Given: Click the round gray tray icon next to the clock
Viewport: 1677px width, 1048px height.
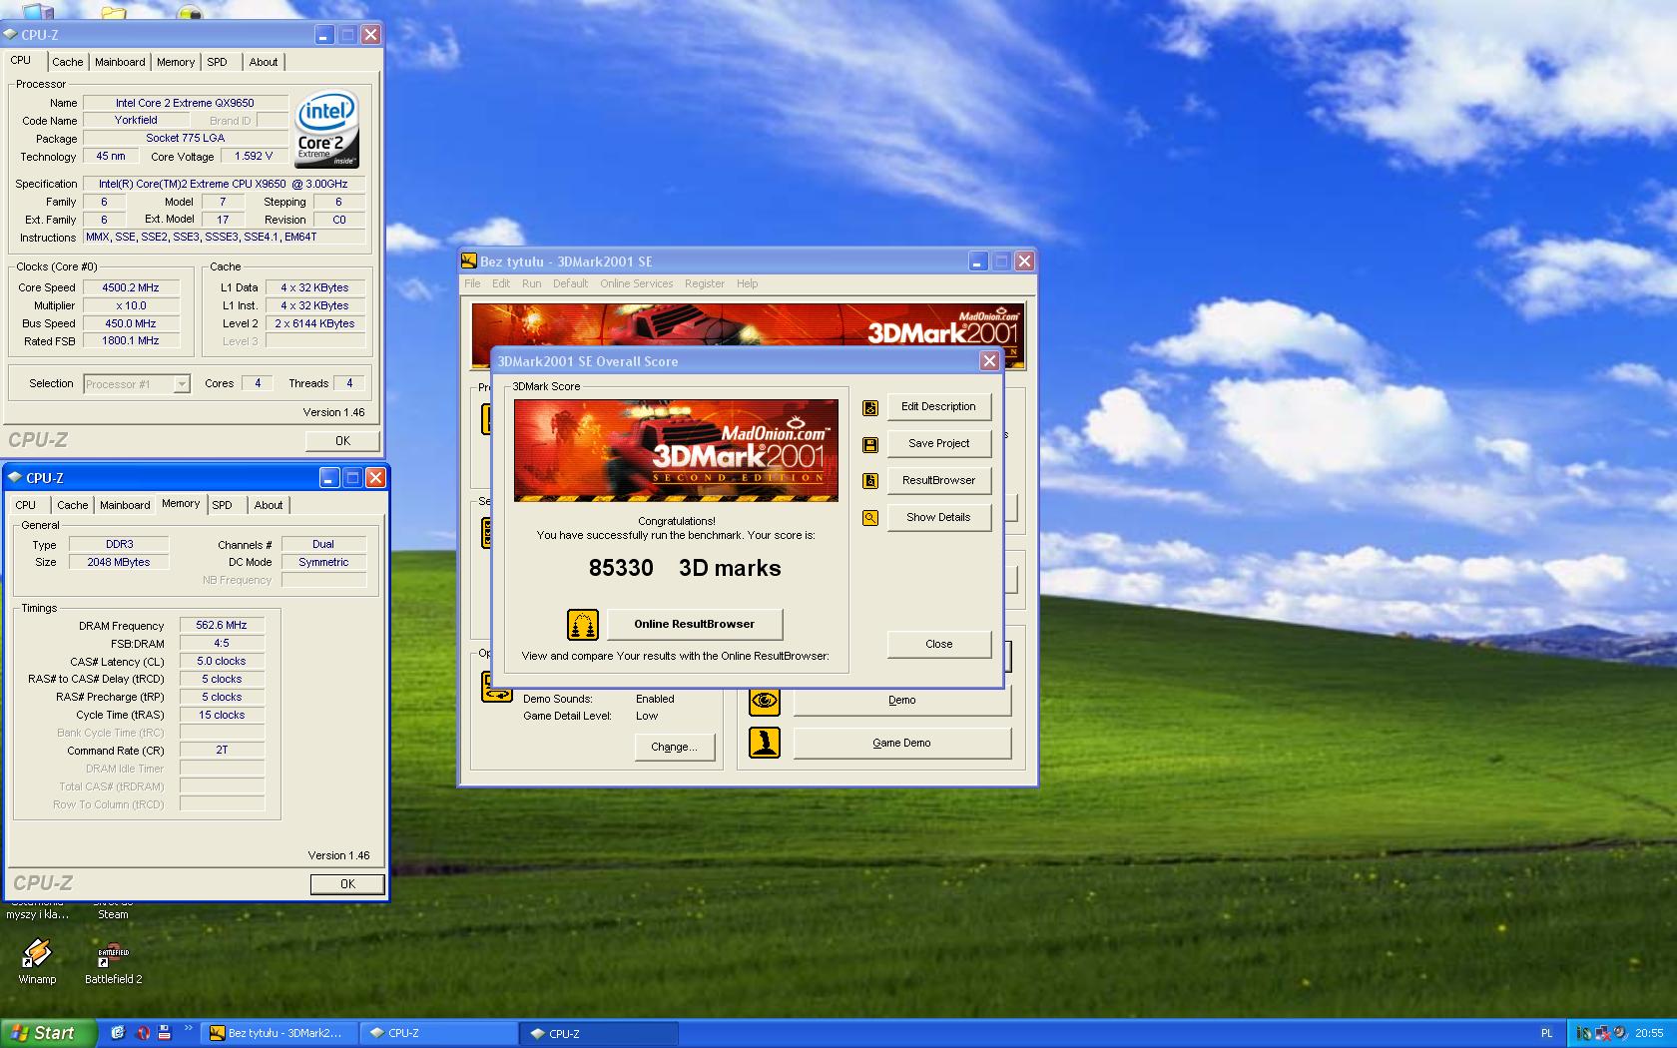Looking at the screenshot, I should (1620, 1034).
